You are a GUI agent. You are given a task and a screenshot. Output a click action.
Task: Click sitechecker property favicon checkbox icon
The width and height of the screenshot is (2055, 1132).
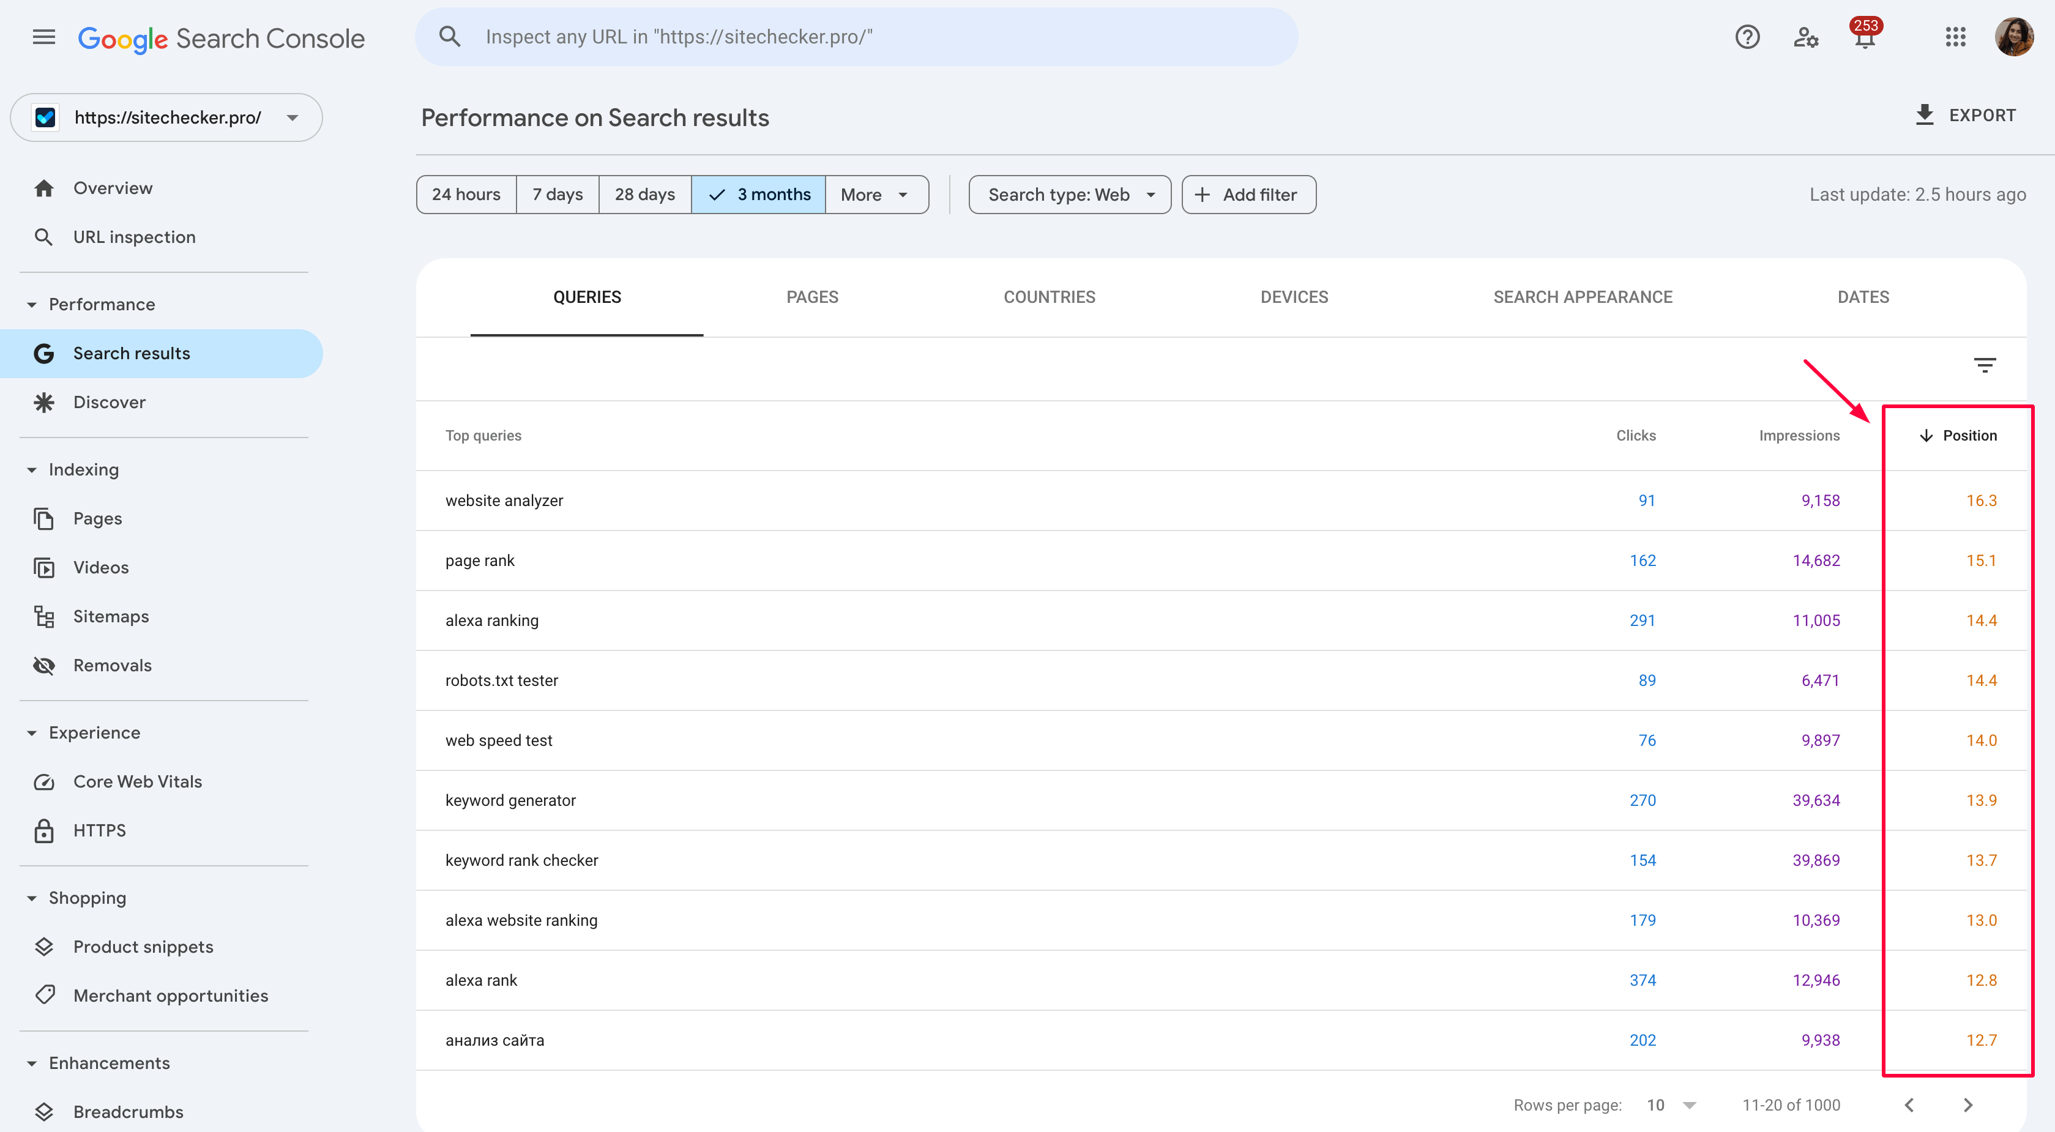click(45, 117)
